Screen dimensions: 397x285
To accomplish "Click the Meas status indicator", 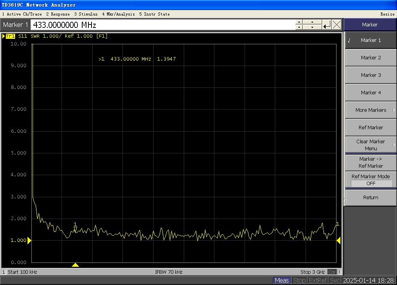I will point(281,280).
